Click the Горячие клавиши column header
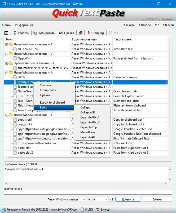 point(91,39)
